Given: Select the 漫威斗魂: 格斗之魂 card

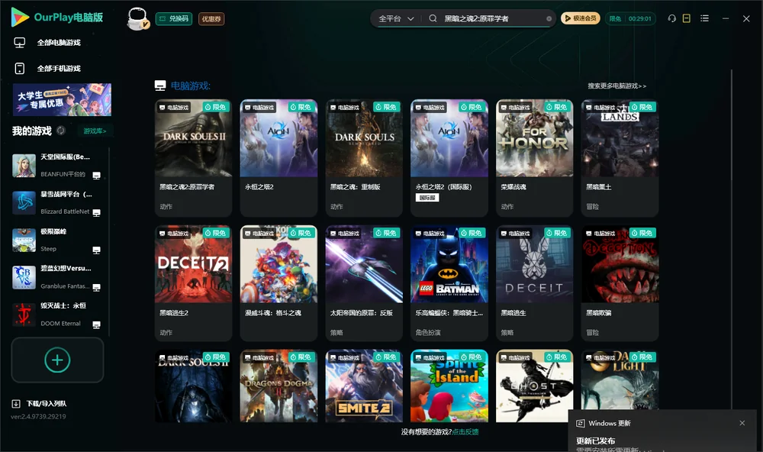Looking at the screenshot, I should [278, 283].
